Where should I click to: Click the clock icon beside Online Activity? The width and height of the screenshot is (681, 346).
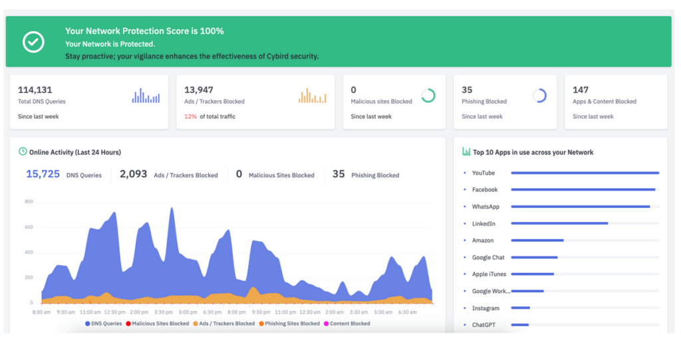pyautogui.click(x=23, y=152)
